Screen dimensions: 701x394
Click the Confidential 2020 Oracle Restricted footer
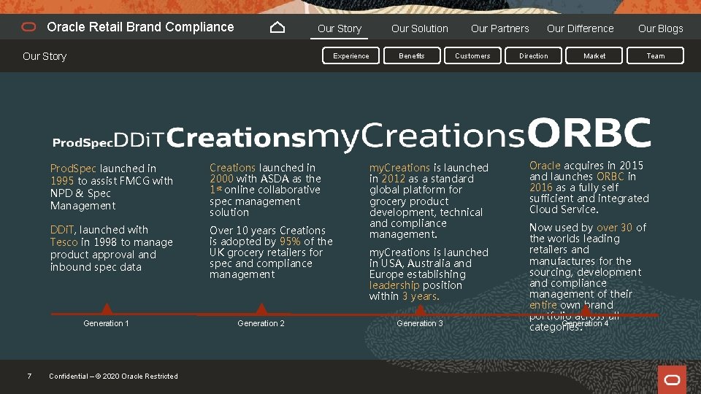(x=114, y=376)
